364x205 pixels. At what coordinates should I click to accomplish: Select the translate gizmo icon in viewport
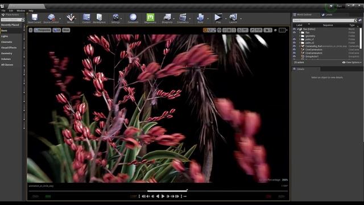click(205, 30)
